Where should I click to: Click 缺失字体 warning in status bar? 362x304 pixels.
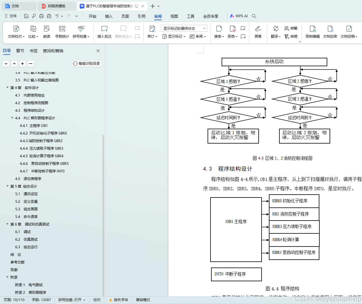[x=119, y=300]
